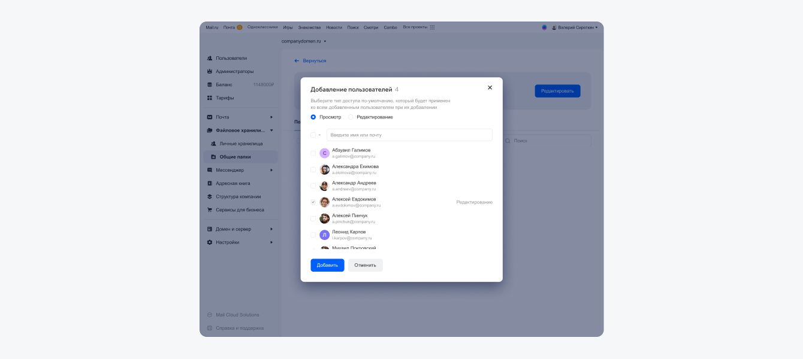Uncheck Алексей Евдокимов checkbox
Screen dimensions: 803x359
point(313,202)
